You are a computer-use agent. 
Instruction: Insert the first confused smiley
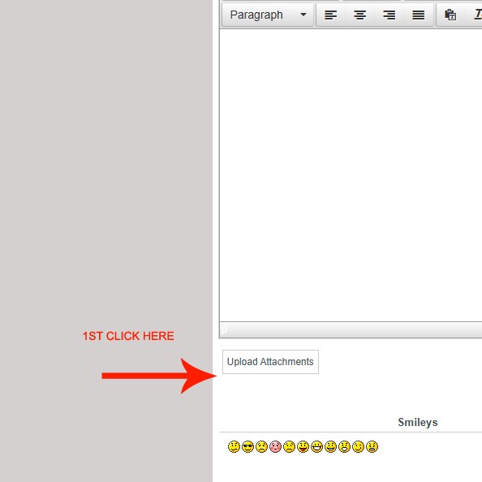pos(234,446)
